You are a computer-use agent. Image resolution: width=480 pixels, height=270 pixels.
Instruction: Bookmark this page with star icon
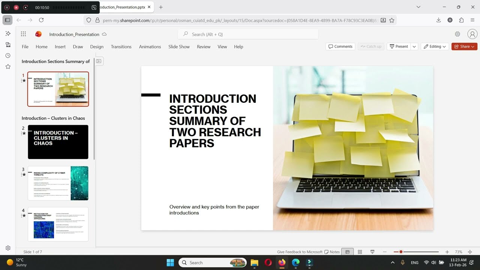coord(392,20)
